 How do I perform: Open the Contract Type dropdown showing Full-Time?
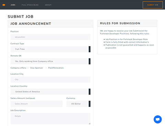click(51, 49)
